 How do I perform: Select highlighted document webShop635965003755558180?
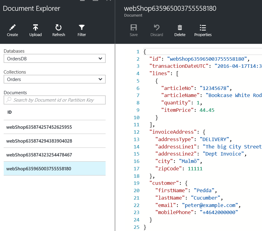(39, 168)
